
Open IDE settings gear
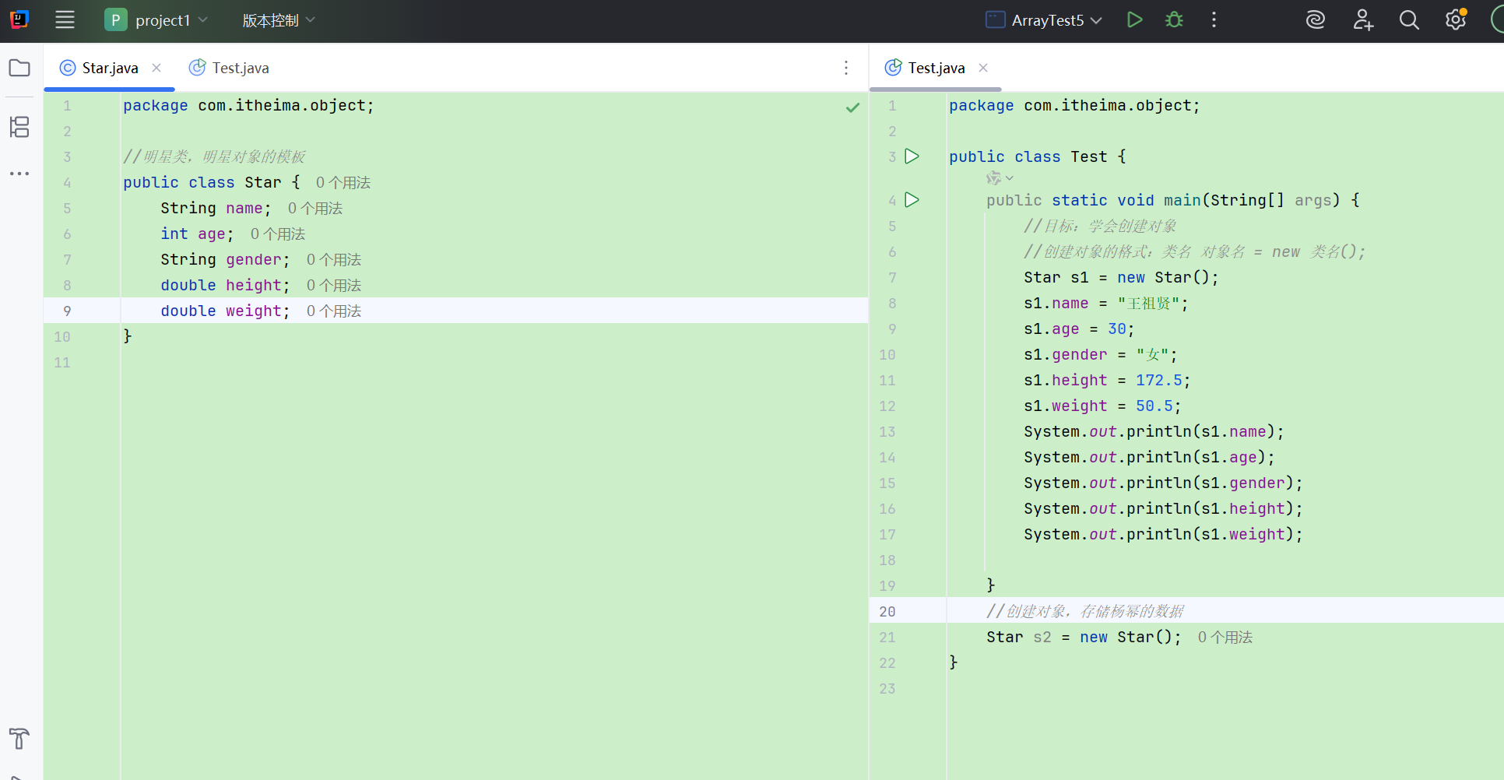[x=1456, y=20]
